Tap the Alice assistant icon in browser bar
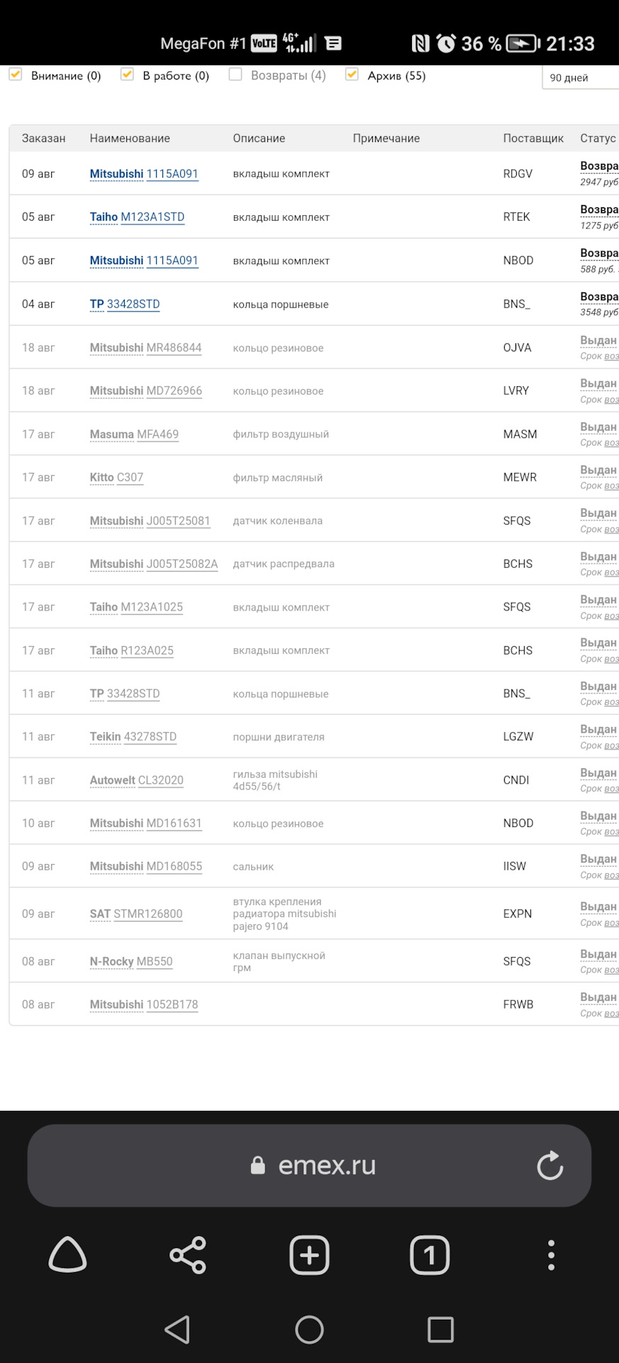The height and width of the screenshot is (1363, 619). [67, 1255]
